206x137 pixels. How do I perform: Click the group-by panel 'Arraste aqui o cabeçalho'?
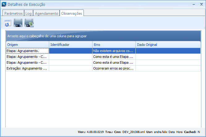pos(103,36)
